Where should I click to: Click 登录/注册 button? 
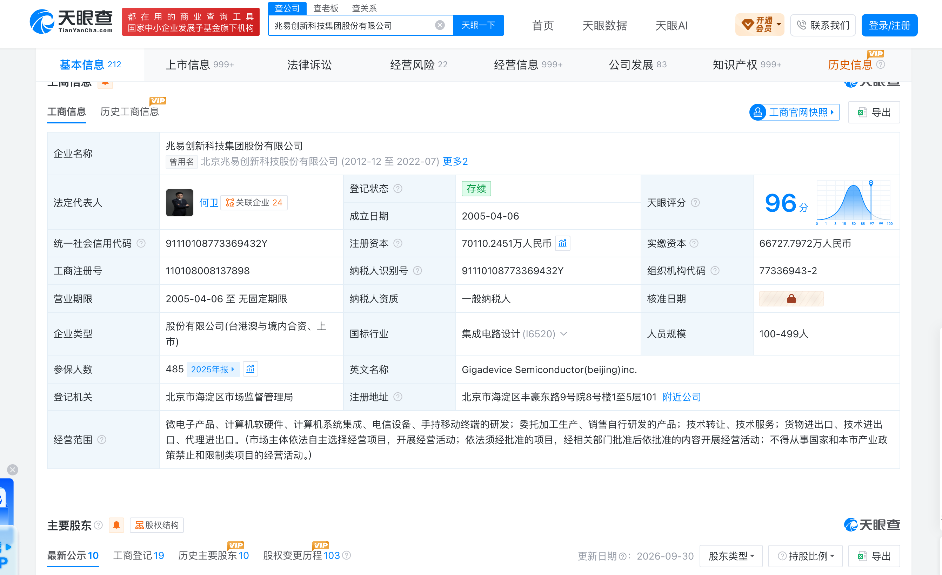coord(889,25)
